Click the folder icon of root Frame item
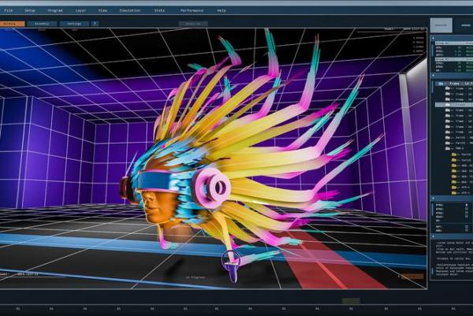473x316 pixels. [442, 82]
